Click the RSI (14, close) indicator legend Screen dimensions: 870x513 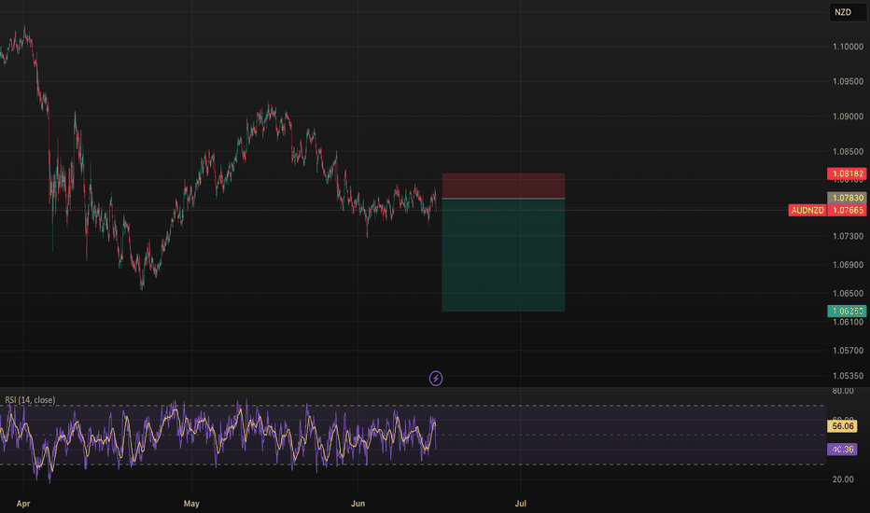coord(30,400)
